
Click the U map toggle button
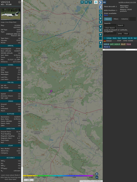click(82, 2)
